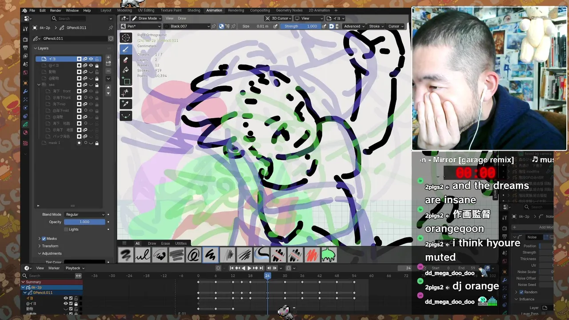Toggle pin icon in properties header
The height and width of the screenshot is (320, 569).
click(x=111, y=28)
